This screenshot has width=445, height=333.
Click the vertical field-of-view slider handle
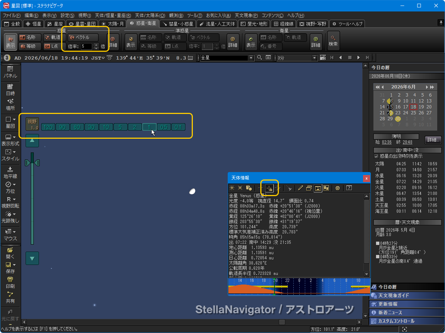click(32, 163)
